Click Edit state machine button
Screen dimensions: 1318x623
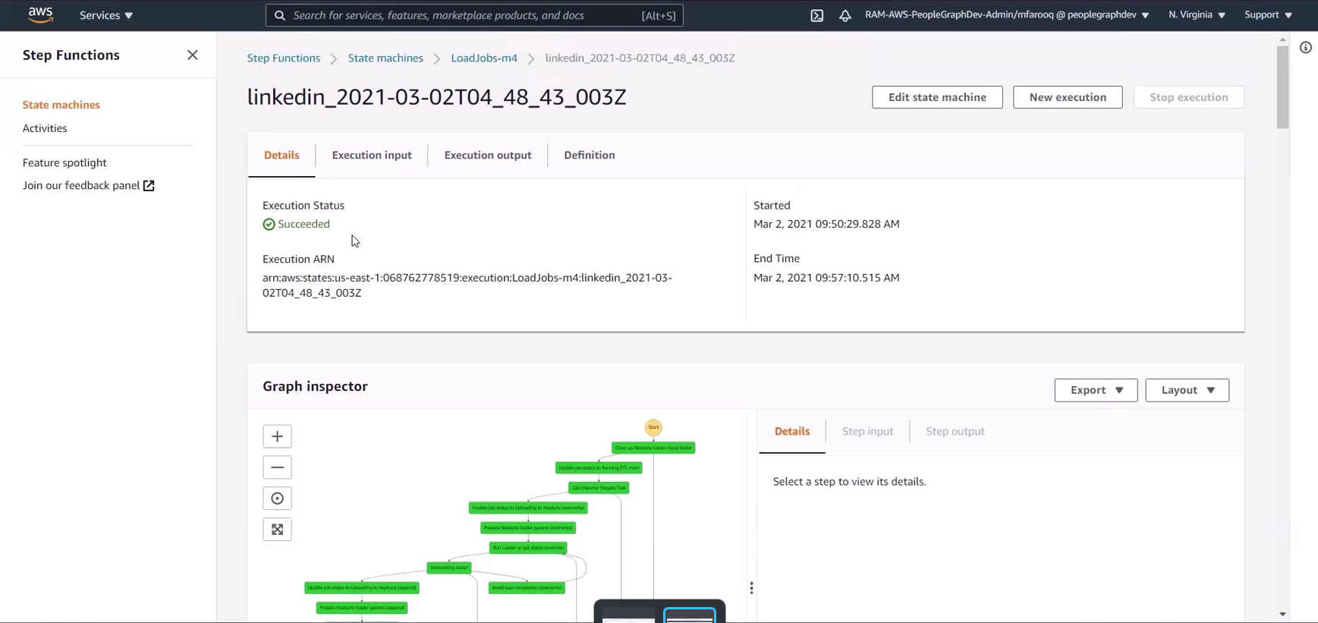coord(937,97)
